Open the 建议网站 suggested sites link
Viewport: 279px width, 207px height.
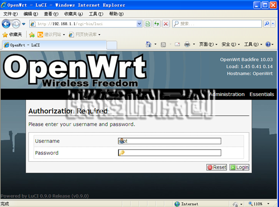[x=51, y=35]
